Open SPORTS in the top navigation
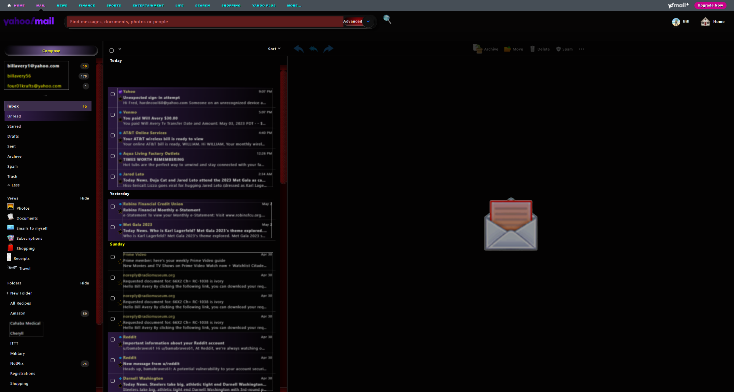 pos(114,5)
